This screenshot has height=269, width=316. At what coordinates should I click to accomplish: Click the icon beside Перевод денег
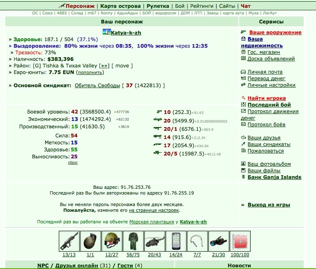[243, 78]
